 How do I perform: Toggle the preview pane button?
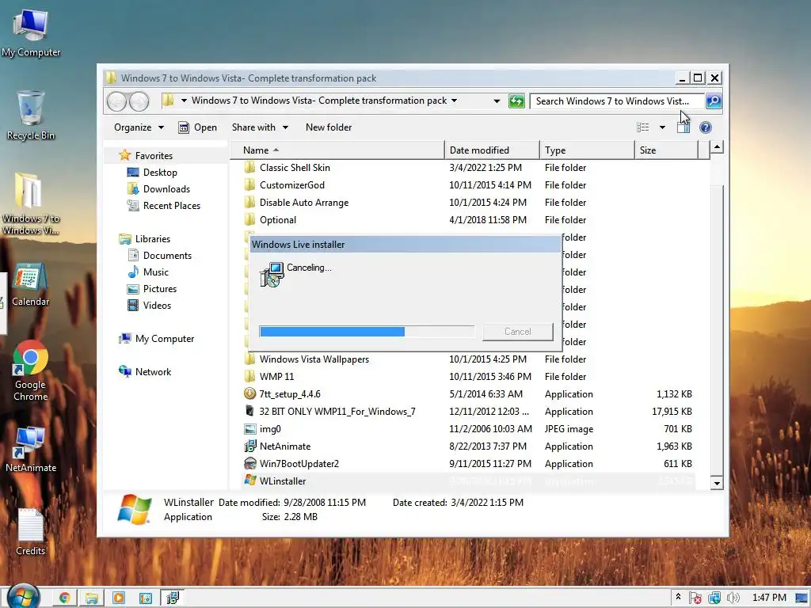pos(683,127)
